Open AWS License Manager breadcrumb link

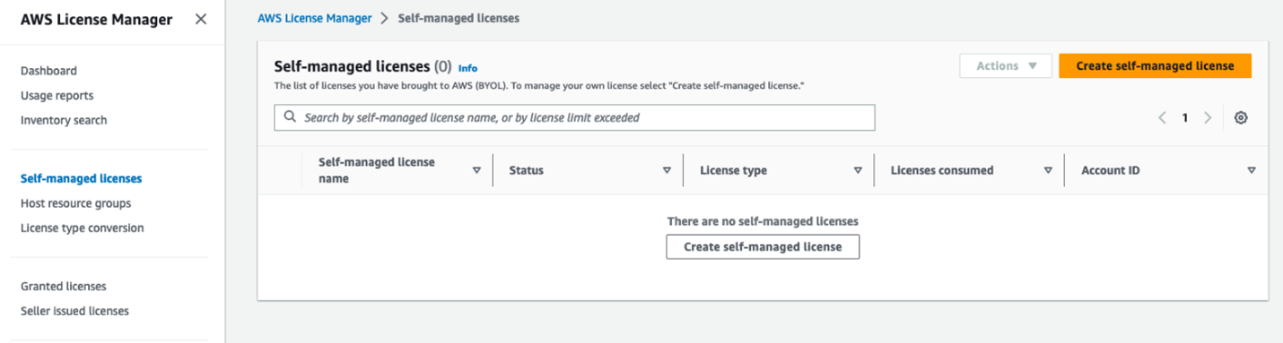(x=315, y=18)
